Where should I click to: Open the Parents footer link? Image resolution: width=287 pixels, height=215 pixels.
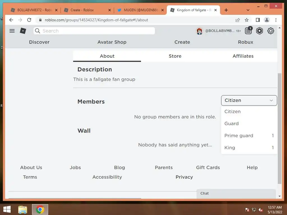[x=164, y=167]
